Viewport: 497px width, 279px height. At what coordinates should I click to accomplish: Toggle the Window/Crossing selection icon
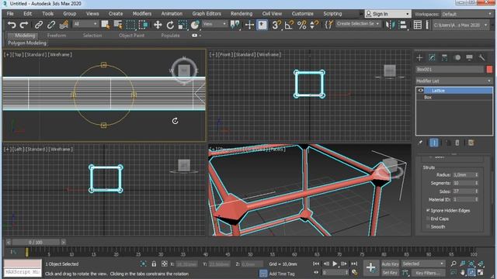[x=143, y=25]
